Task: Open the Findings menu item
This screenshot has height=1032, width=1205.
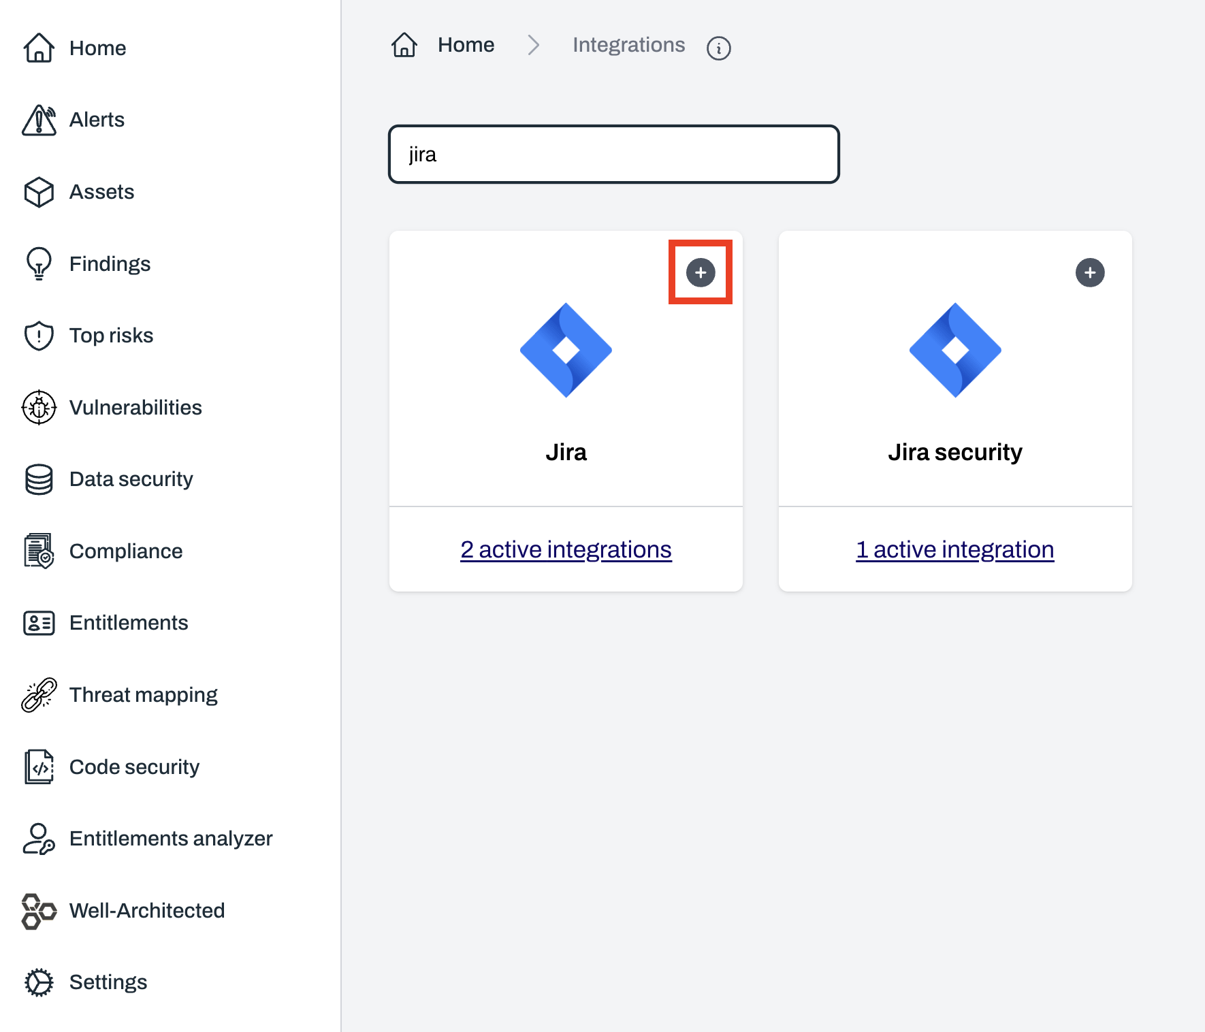Action: [x=110, y=263]
